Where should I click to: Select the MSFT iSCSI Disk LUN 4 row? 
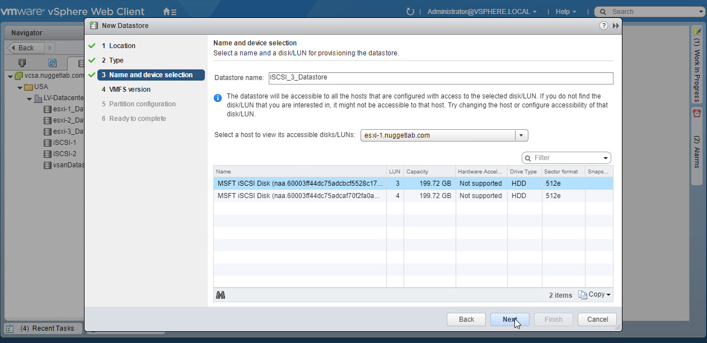301,196
